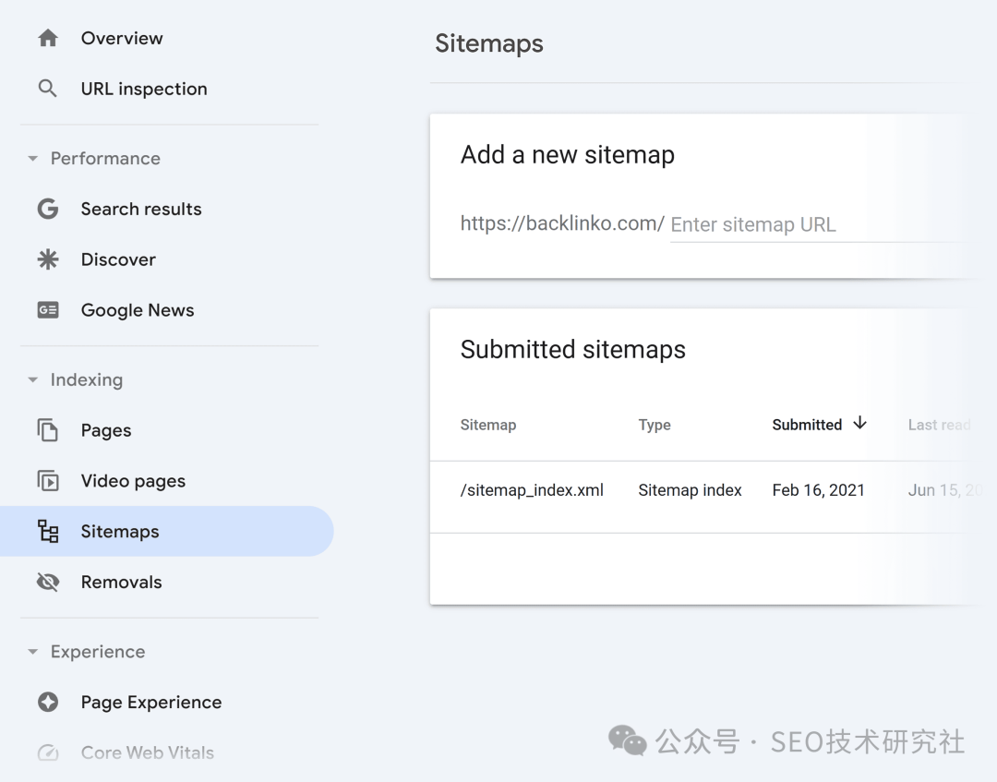997x782 pixels.
Task: Click the Video pages icon
Action: [x=48, y=481]
